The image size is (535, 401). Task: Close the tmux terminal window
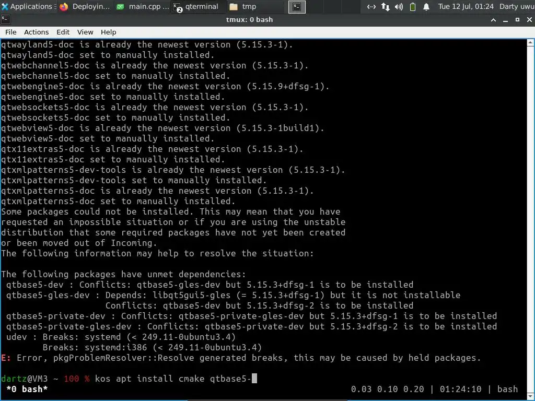pos(530,20)
